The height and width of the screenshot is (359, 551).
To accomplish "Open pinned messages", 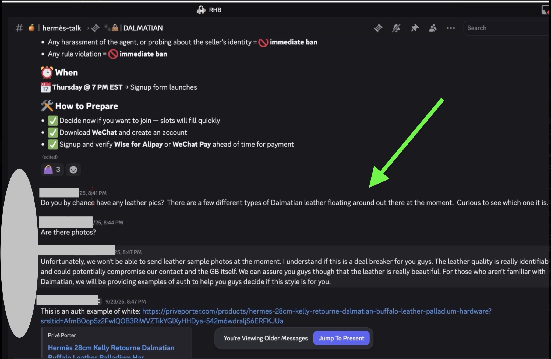I will pyautogui.click(x=415, y=28).
